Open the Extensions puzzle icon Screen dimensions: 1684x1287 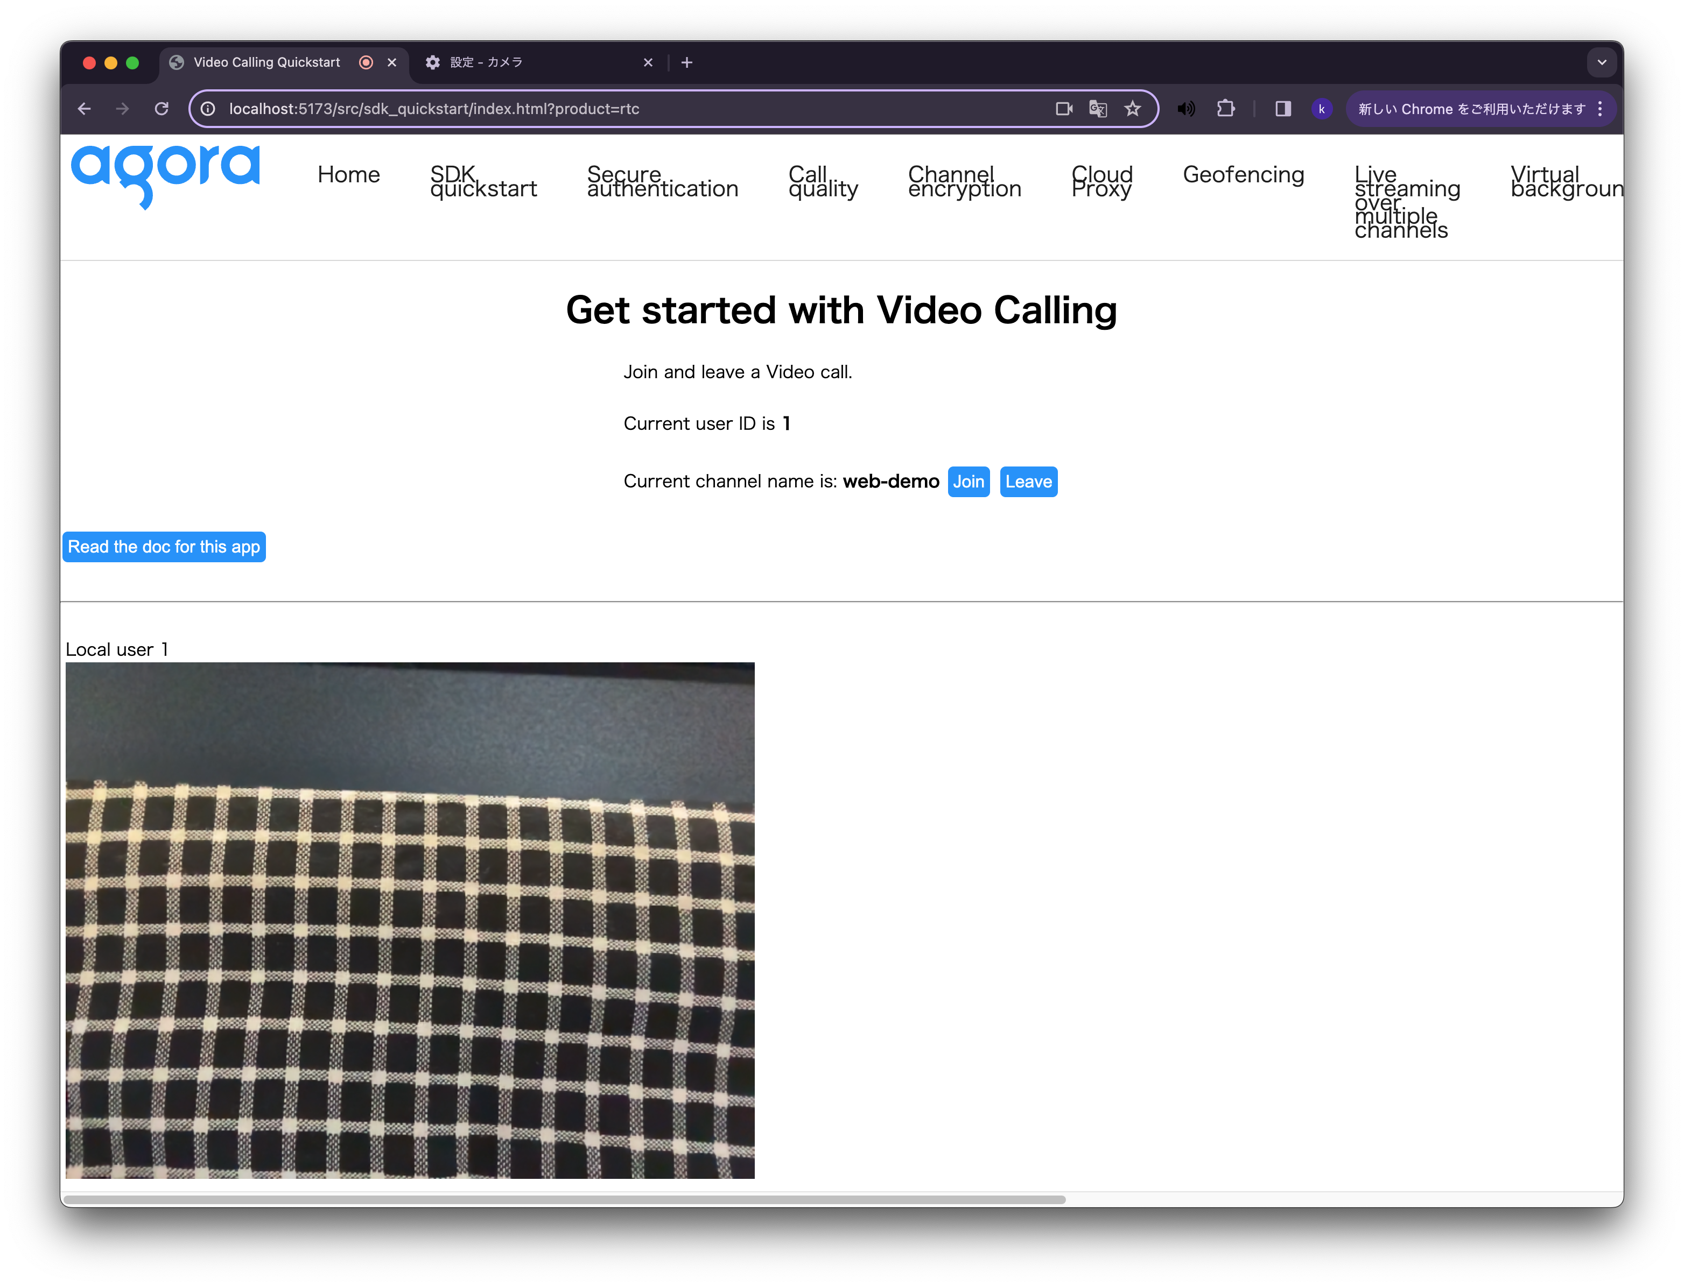point(1226,109)
